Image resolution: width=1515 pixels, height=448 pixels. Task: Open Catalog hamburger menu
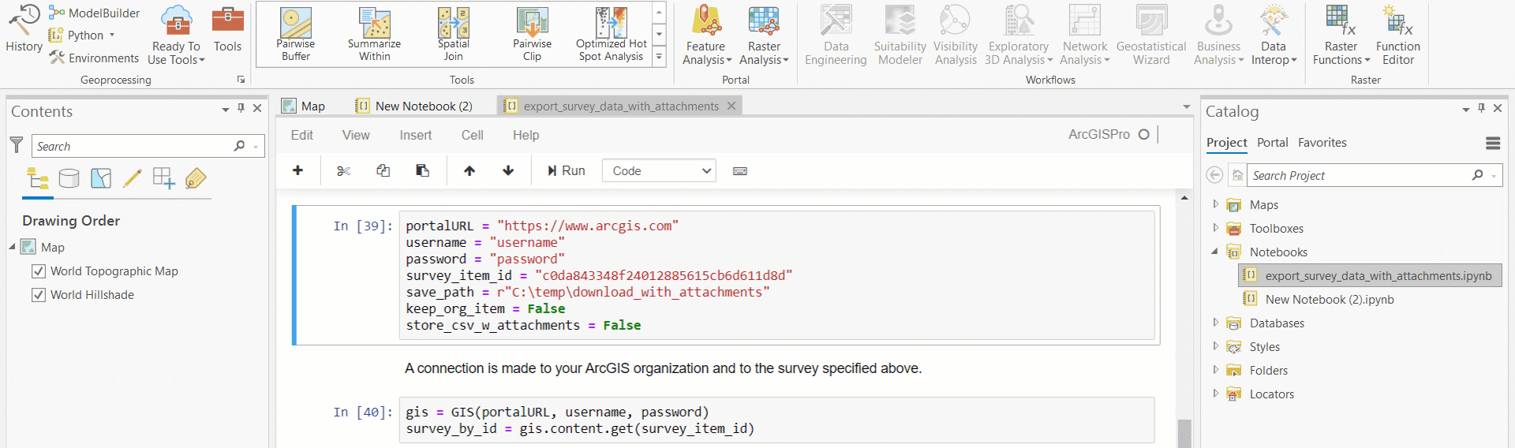tap(1493, 143)
